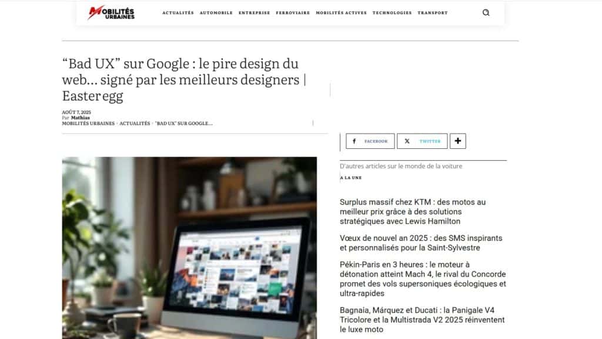Open the Actualités menu

178,13
